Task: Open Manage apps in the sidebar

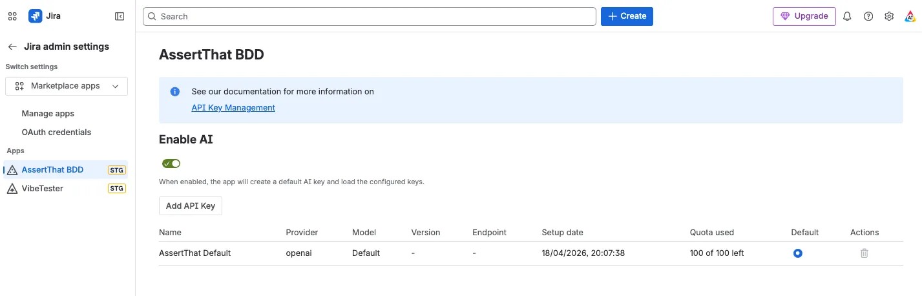Action: (x=48, y=114)
